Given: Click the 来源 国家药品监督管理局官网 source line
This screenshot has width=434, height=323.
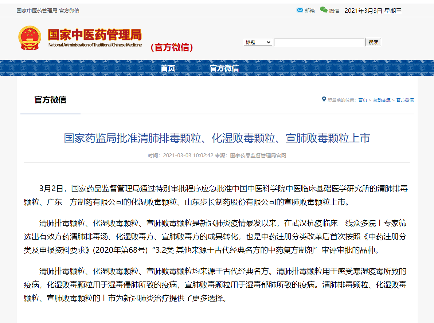Looking at the screenshot, I should click(250, 155).
